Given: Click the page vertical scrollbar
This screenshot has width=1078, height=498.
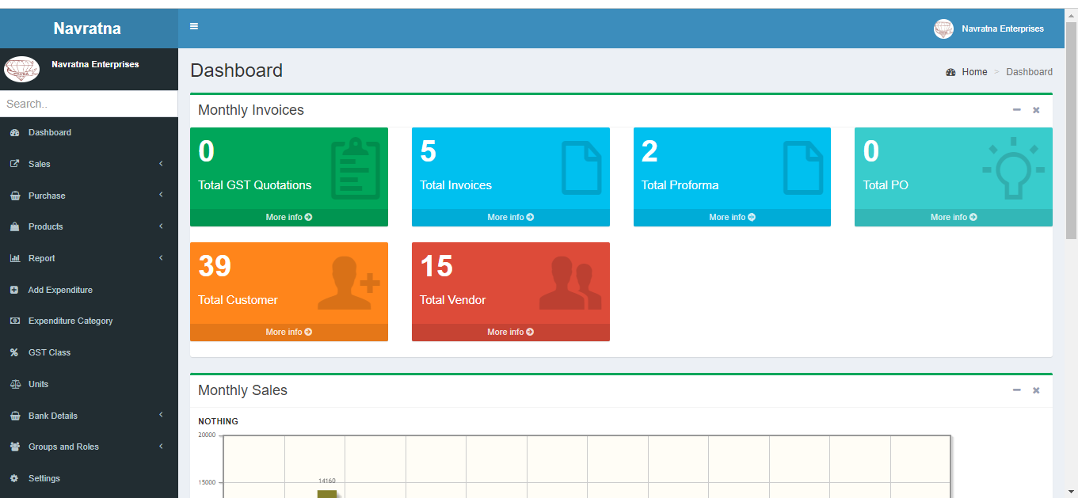Looking at the screenshot, I should click(1072, 131).
